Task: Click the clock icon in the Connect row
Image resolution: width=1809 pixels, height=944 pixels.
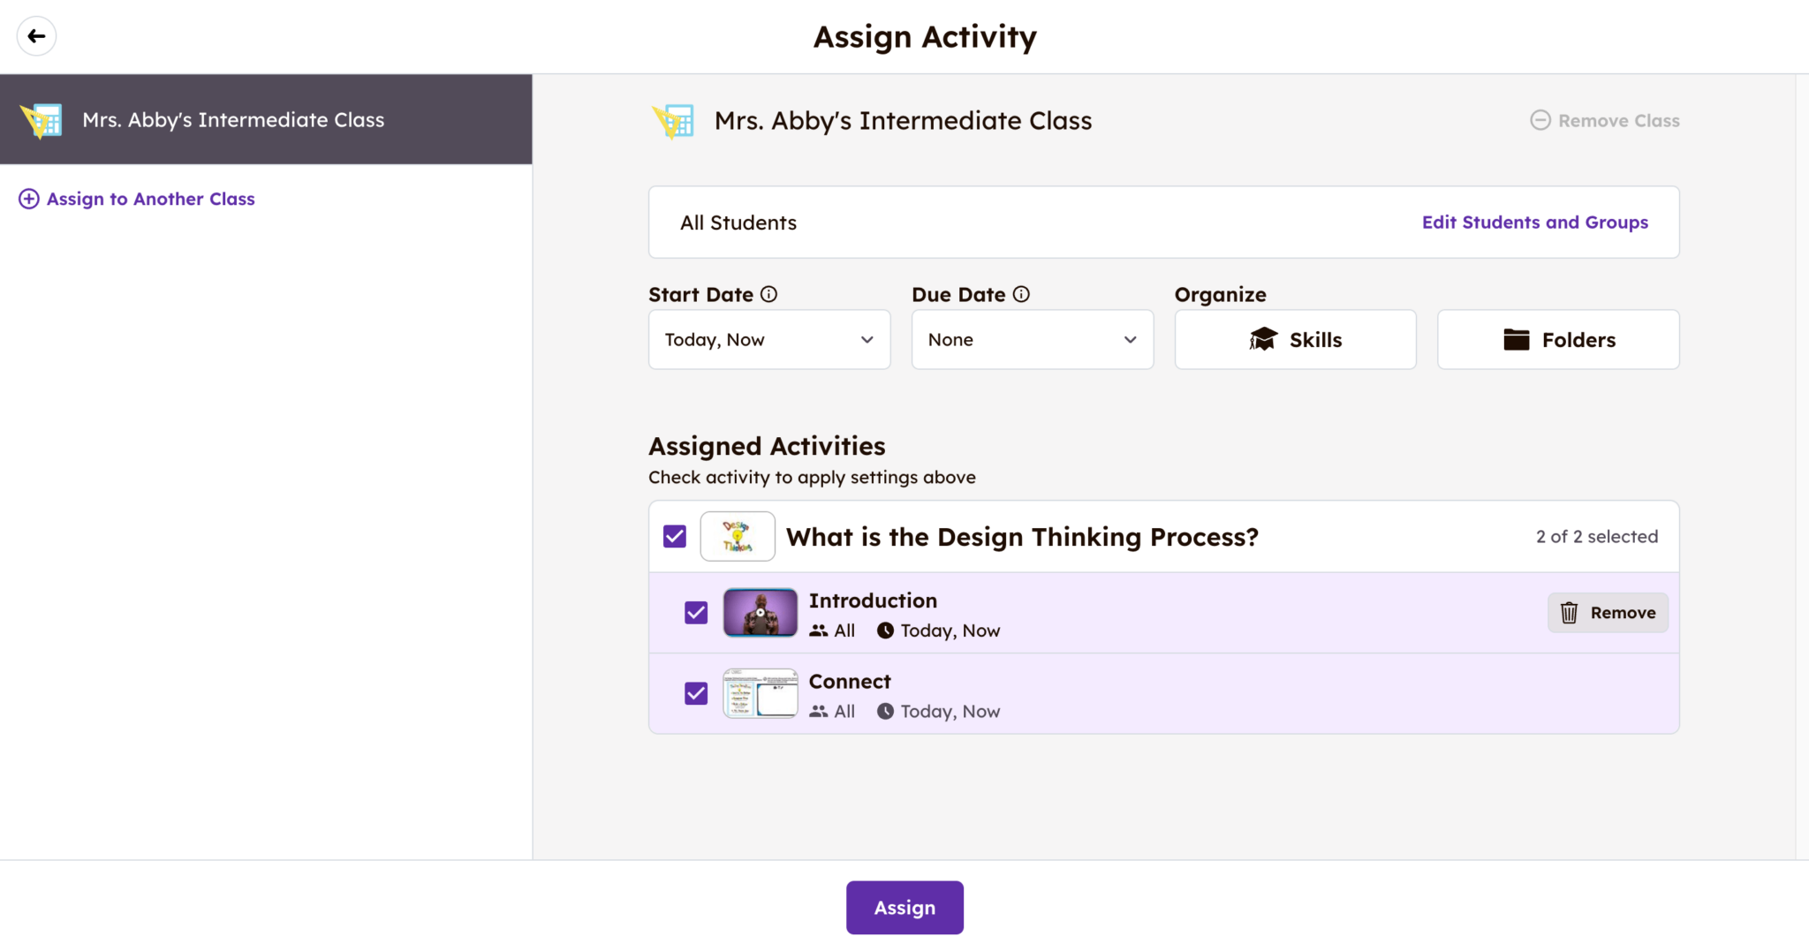Action: 886,711
